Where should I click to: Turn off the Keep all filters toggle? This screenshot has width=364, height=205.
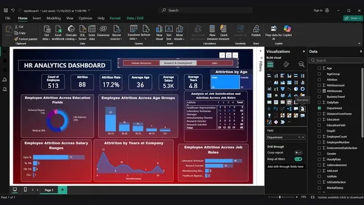click(x=298, y=159)
